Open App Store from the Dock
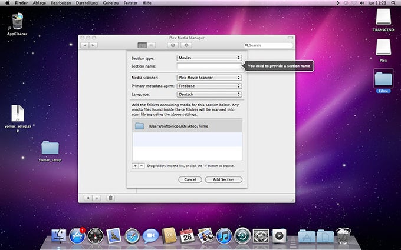 click(x=77, y=235)
